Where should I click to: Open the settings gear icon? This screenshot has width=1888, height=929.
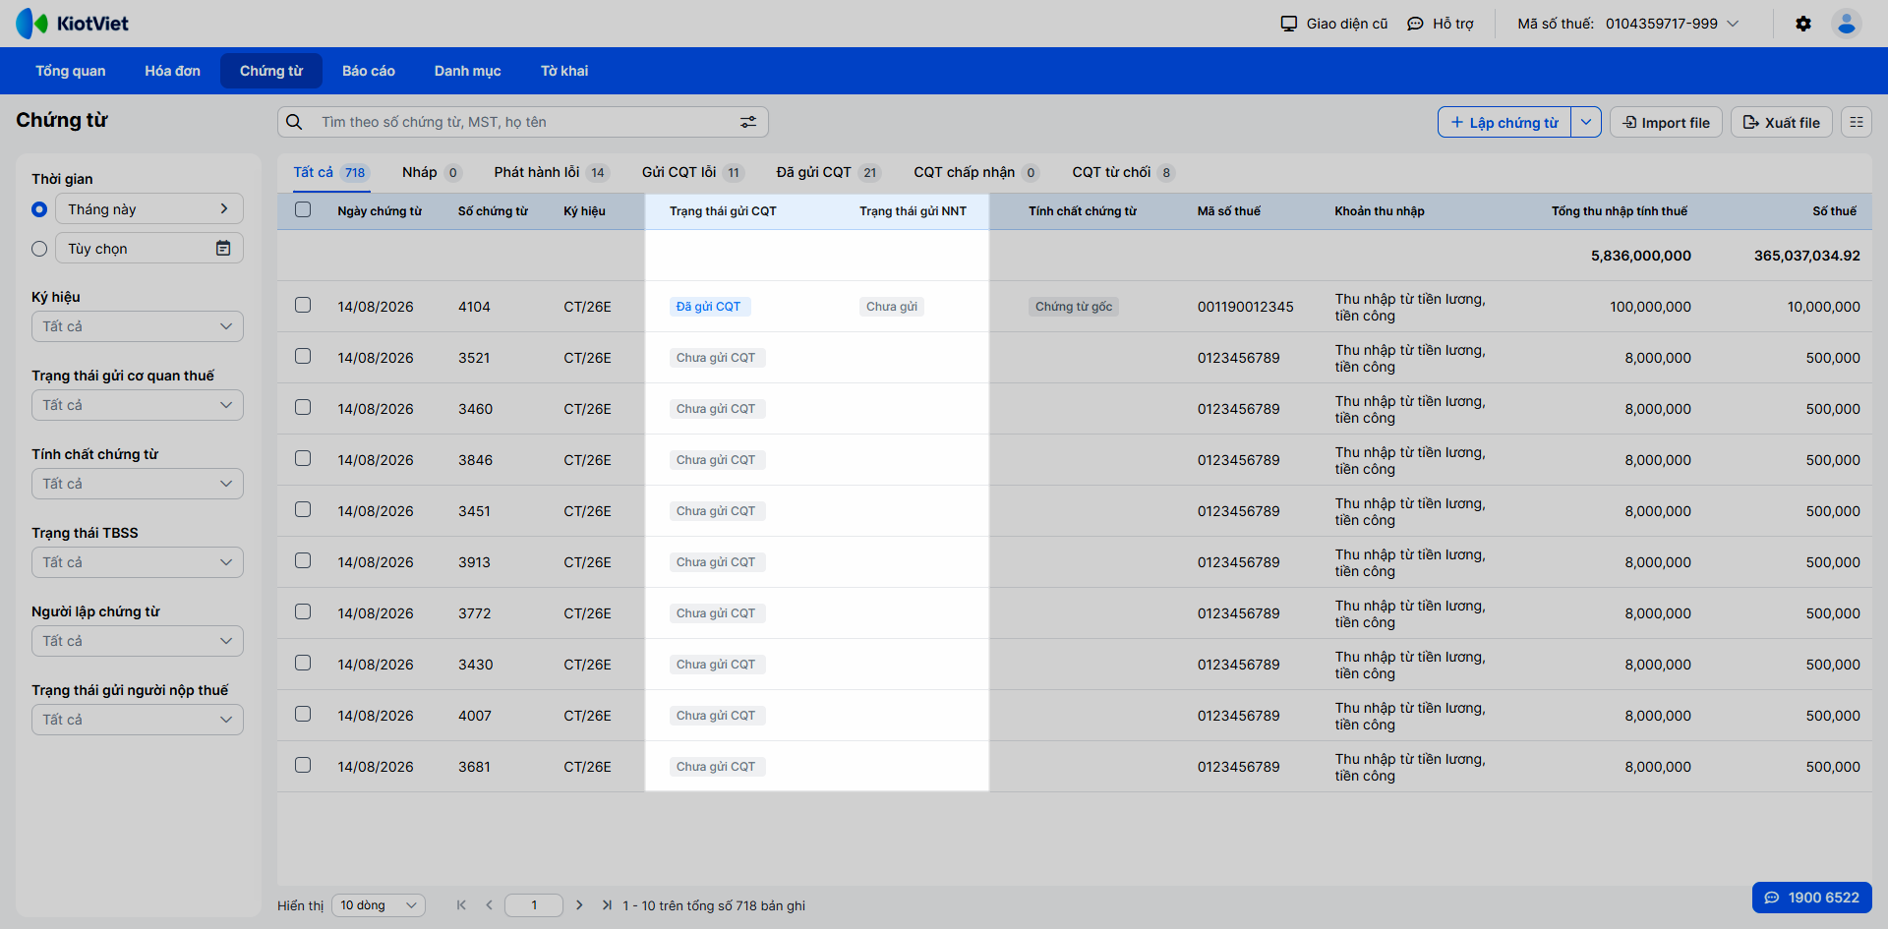pyautogui.click(x=1802, y=24)
